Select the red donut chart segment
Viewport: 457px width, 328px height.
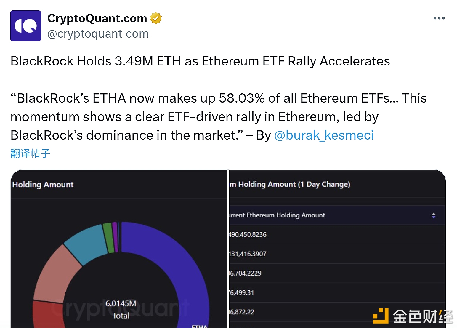tap(44, 314)
